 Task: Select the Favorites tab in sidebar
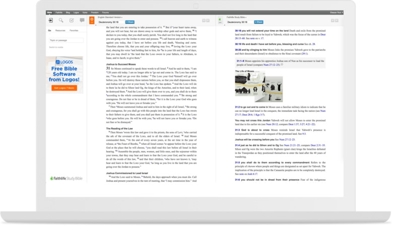click(x=74, y=31)
